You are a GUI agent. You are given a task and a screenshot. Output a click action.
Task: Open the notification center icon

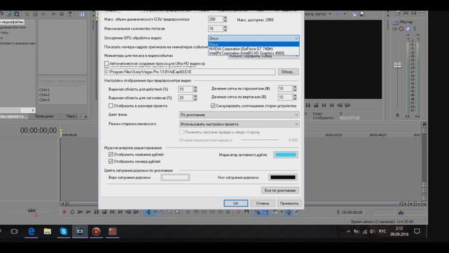coord(417,231)
